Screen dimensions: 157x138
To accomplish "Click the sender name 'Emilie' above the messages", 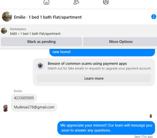I will 18,91.
